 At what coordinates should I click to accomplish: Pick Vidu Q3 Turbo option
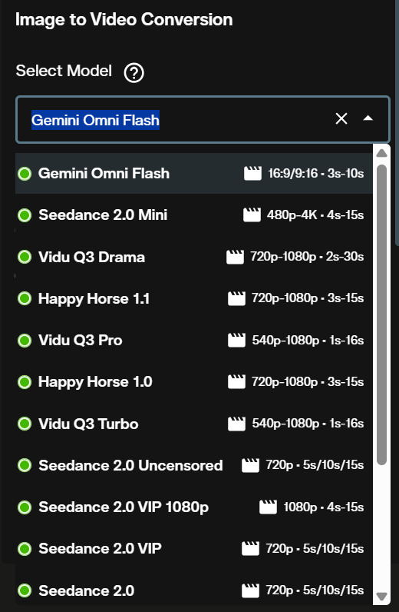(x=193, y=424)
